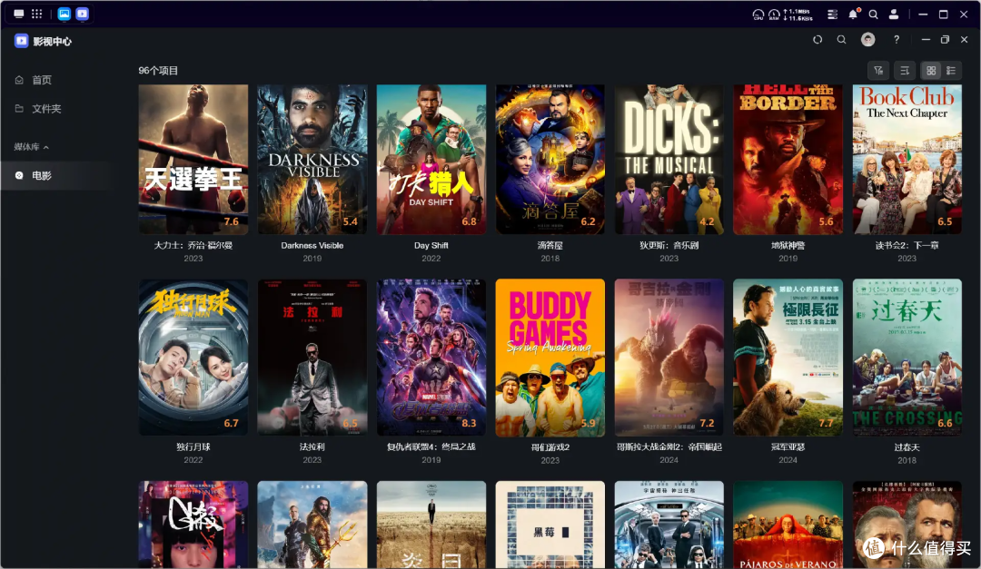Open the 独行月球 poster
This screenshot has height=569, width=981.
pos(193,357)
